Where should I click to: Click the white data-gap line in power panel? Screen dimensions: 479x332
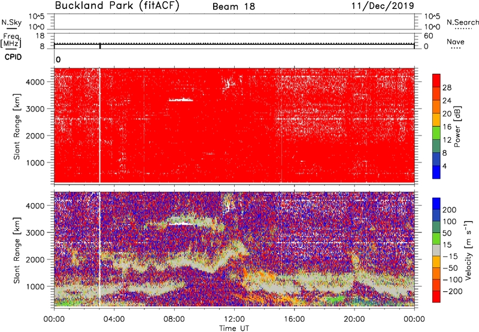(x=99, y=125)
